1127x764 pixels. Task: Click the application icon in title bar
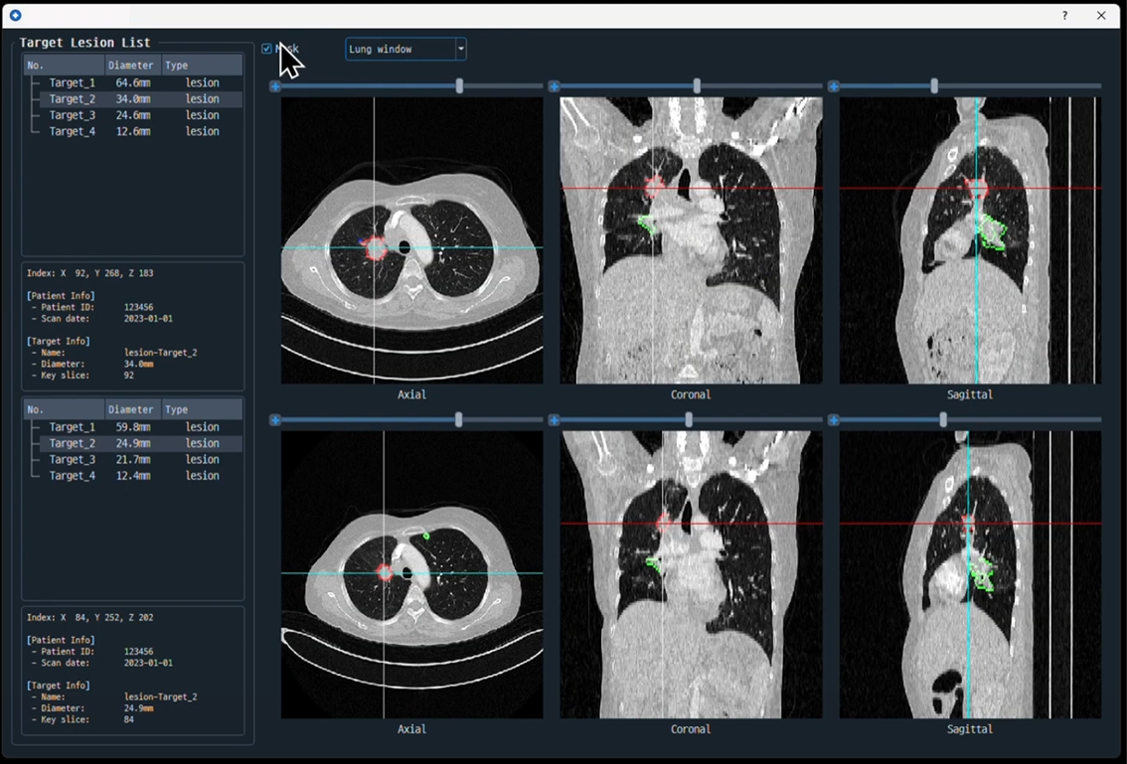pyautogui.click(x=15, y=16)
